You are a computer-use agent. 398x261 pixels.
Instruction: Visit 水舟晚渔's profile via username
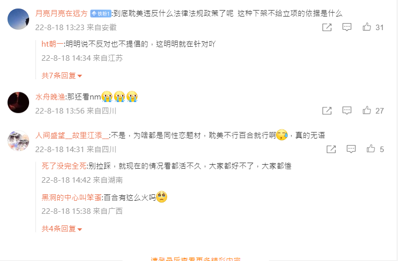(50, 97)
